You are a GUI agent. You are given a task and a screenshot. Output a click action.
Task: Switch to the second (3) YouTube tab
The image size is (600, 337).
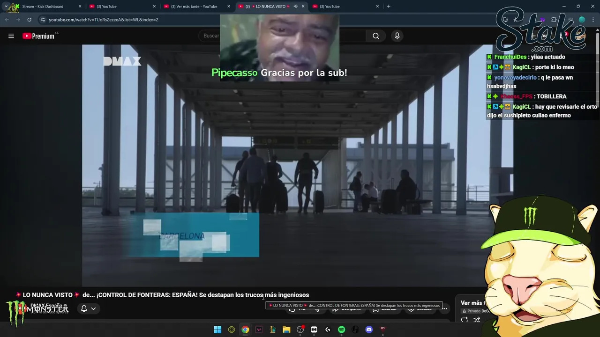click(x=123, y=7)
